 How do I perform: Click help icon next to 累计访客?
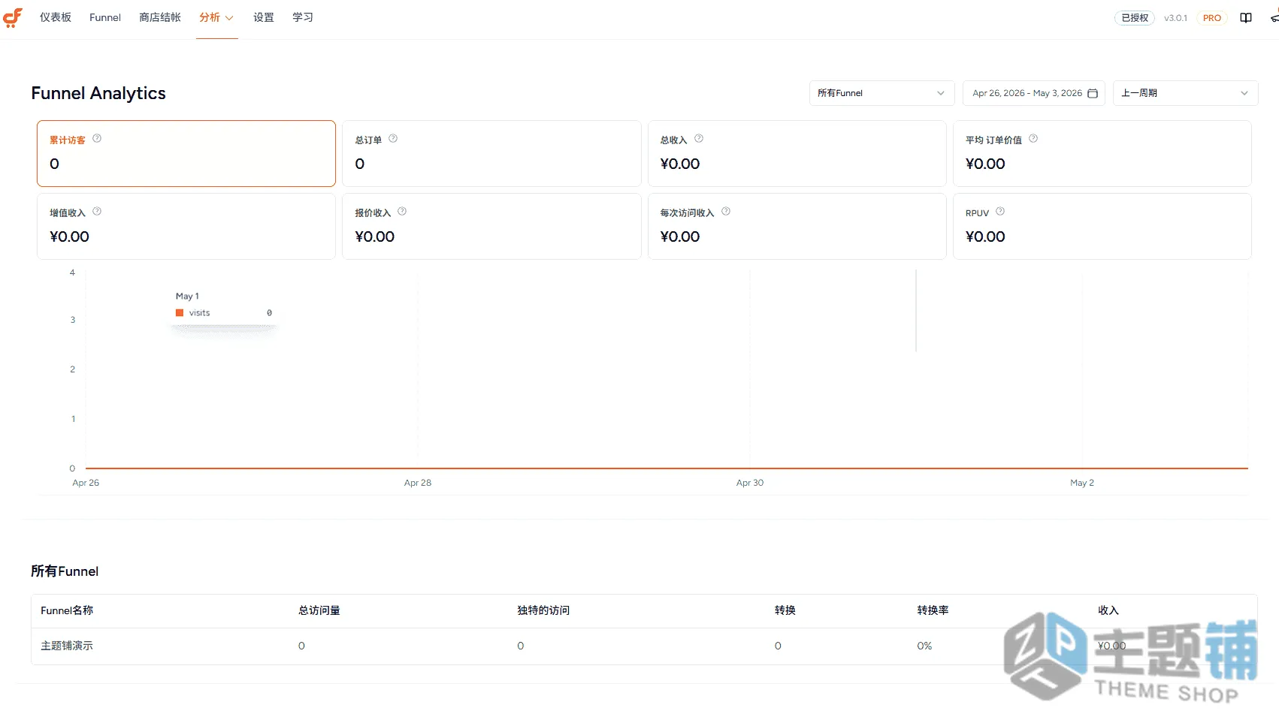(x=97, y=139)
